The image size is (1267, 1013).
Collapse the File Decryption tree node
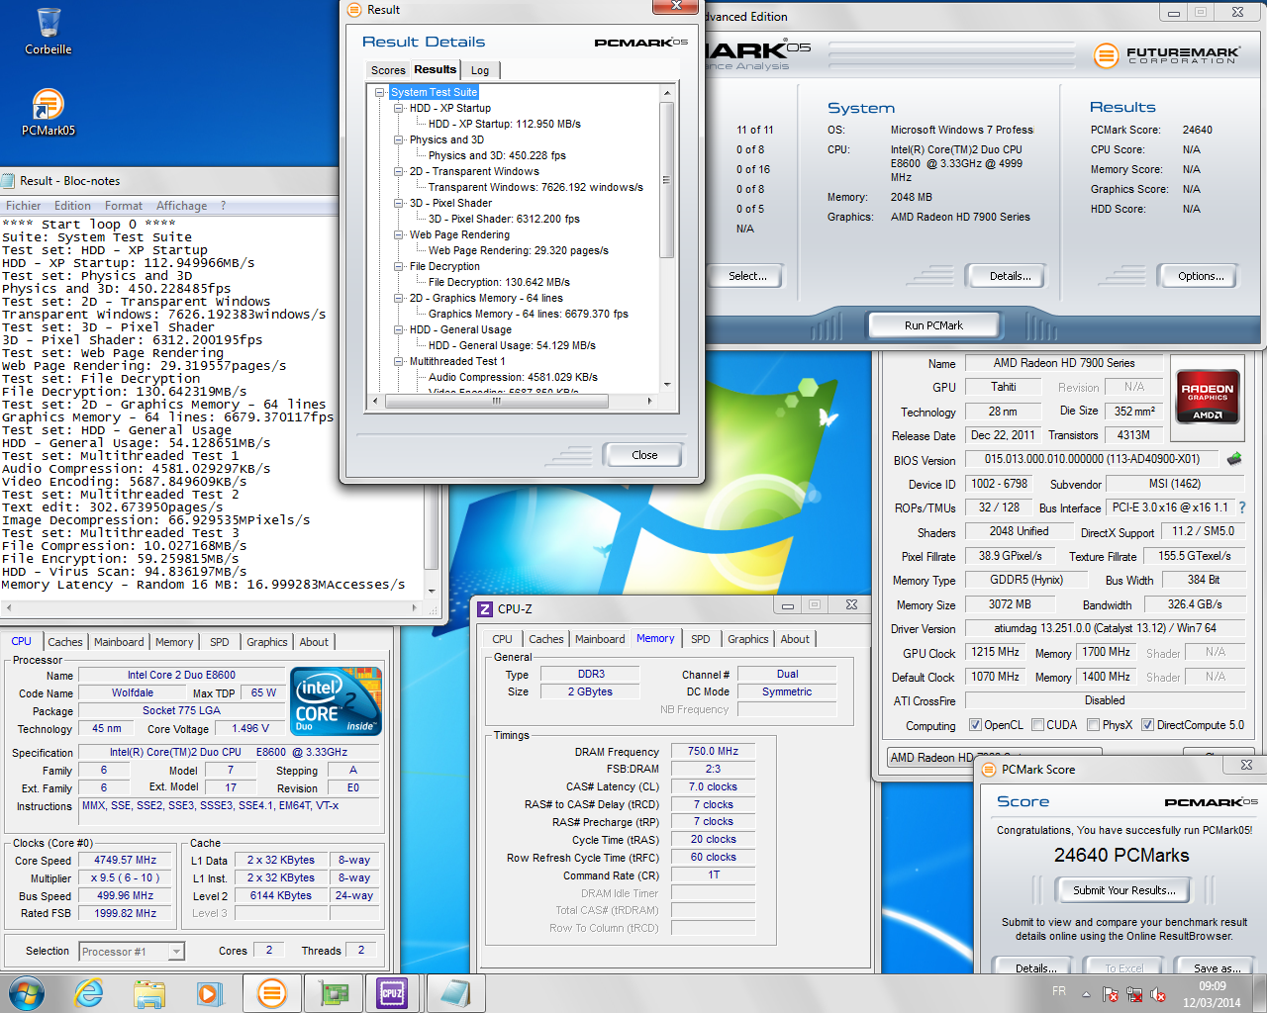(x=399, y=266)
